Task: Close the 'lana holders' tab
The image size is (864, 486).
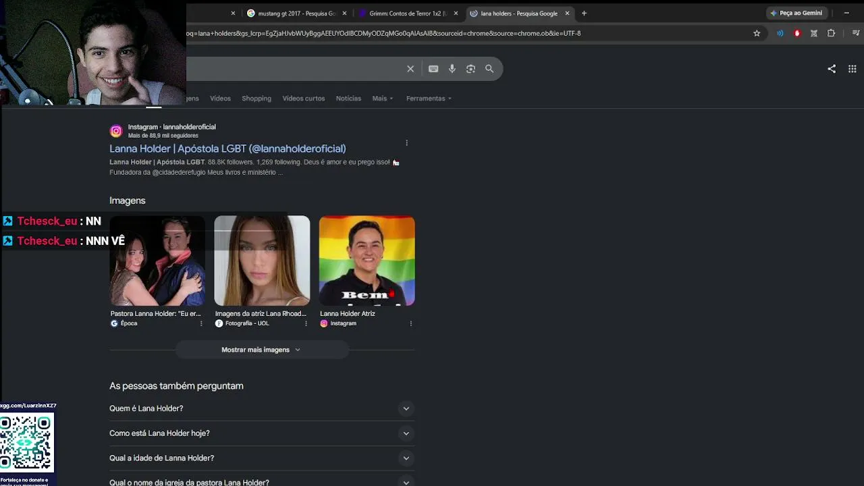Action: 567,13
